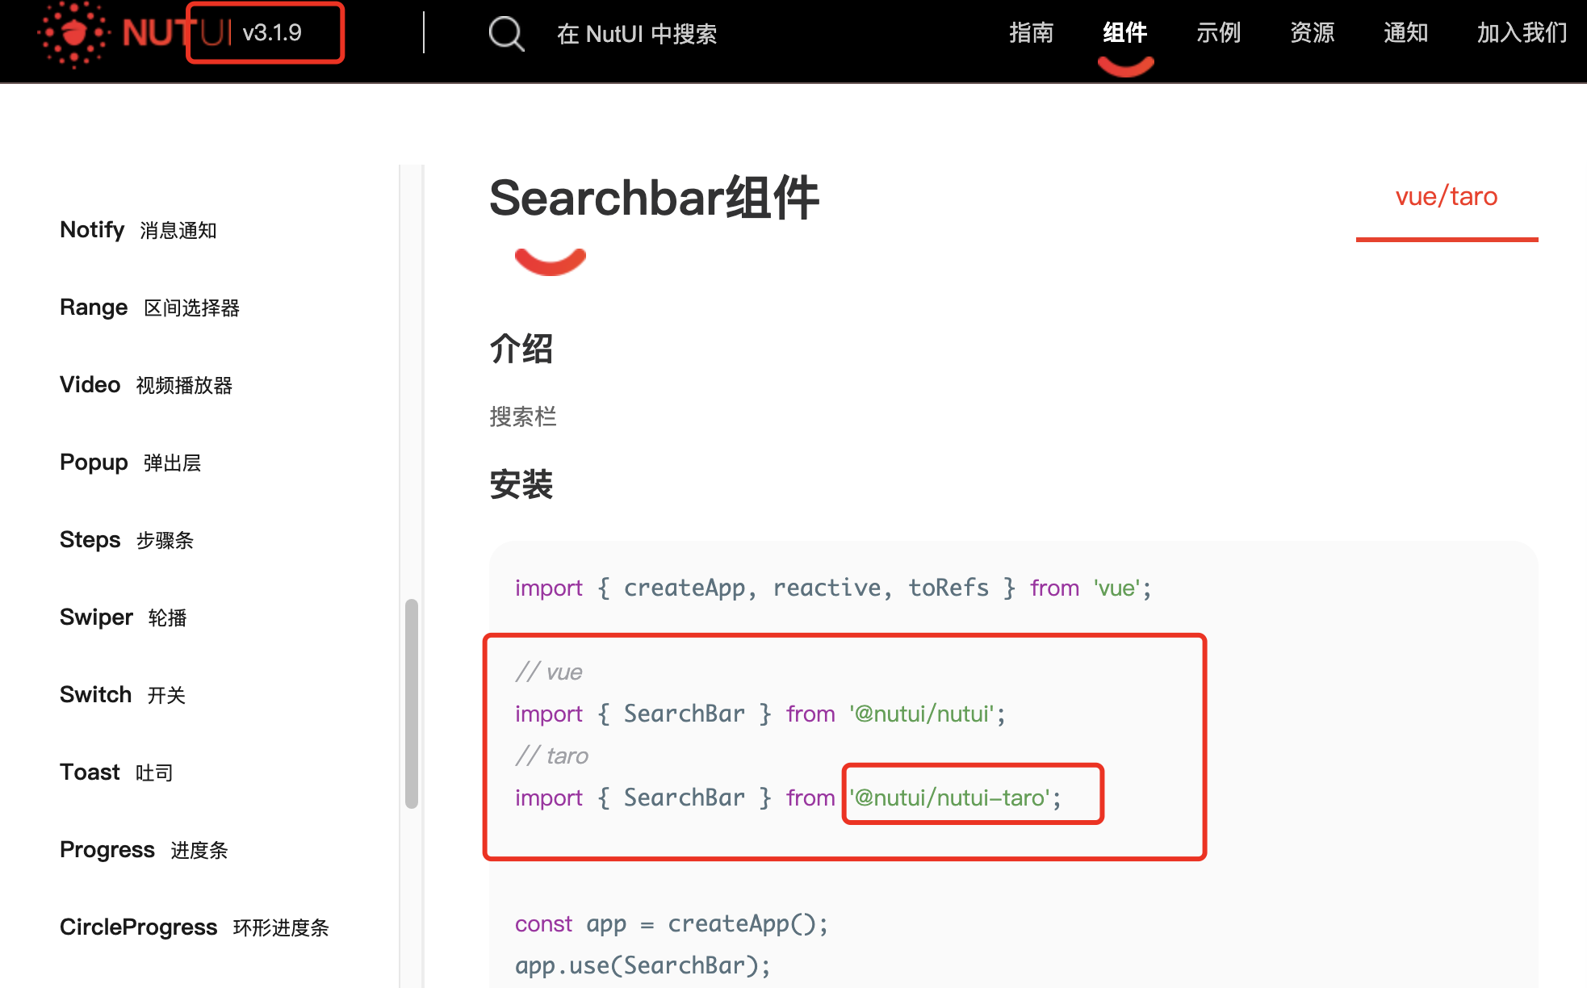The height and width of the screenshot is (988, 1587).
Task: Click the 加入我们 link
Action: click(1521, 32)
